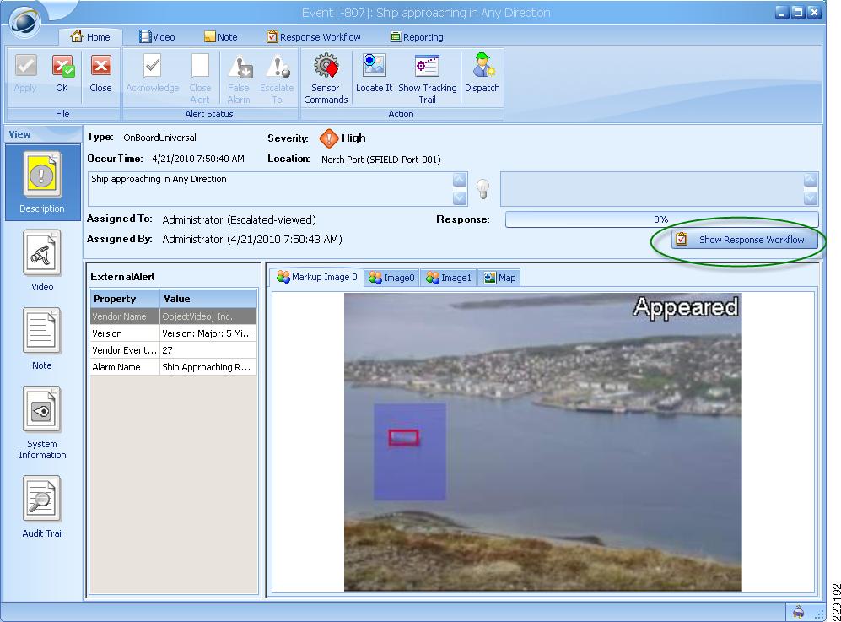Select the Image0 tab
This screenshot has width=841, height=622.
pos(391,278)
